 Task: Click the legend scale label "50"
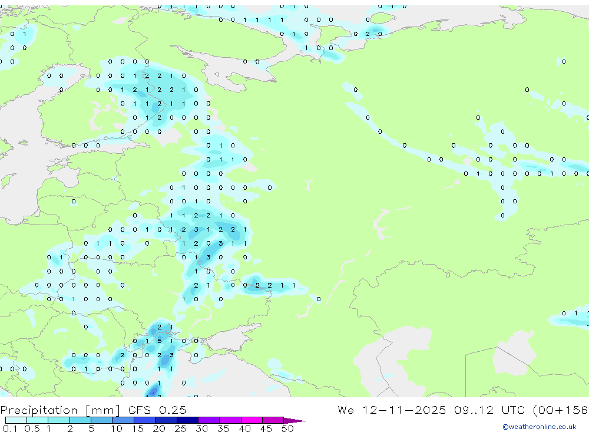click(x=287, y=428)
